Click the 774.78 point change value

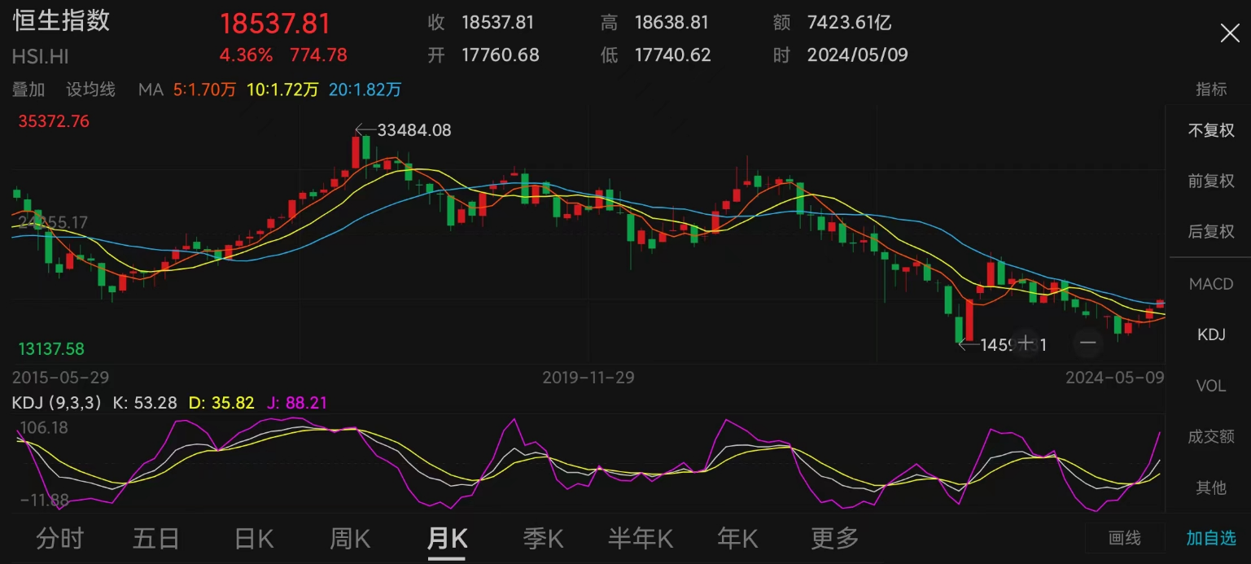tap(318, 55)
